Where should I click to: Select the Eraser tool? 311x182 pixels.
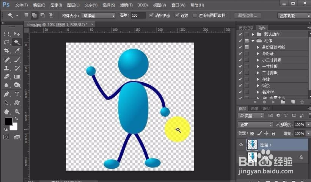coord(6,77)
